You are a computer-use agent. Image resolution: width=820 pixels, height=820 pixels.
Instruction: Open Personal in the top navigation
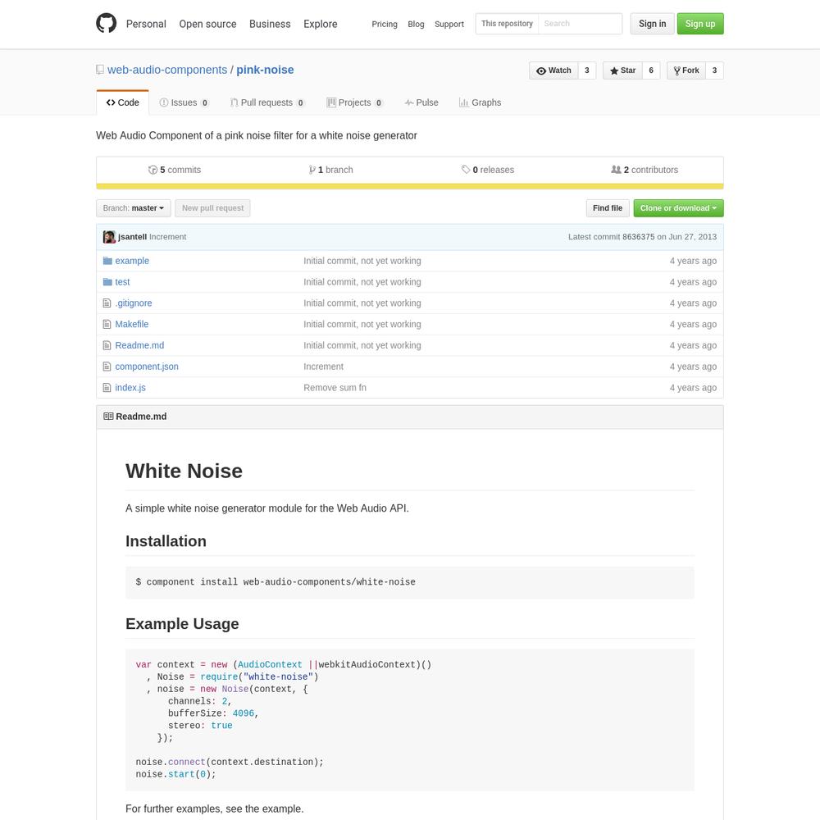146,24
